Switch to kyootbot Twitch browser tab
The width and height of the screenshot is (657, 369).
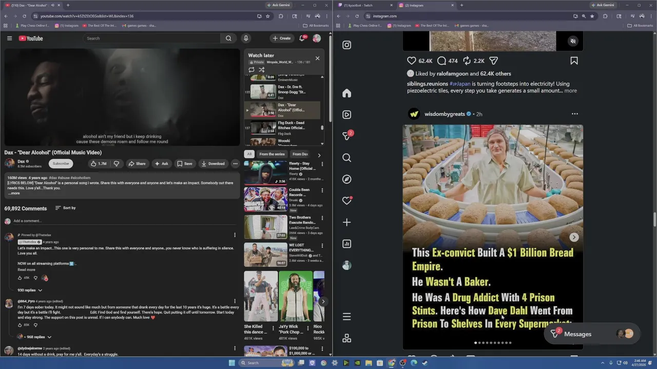point(366,5)
